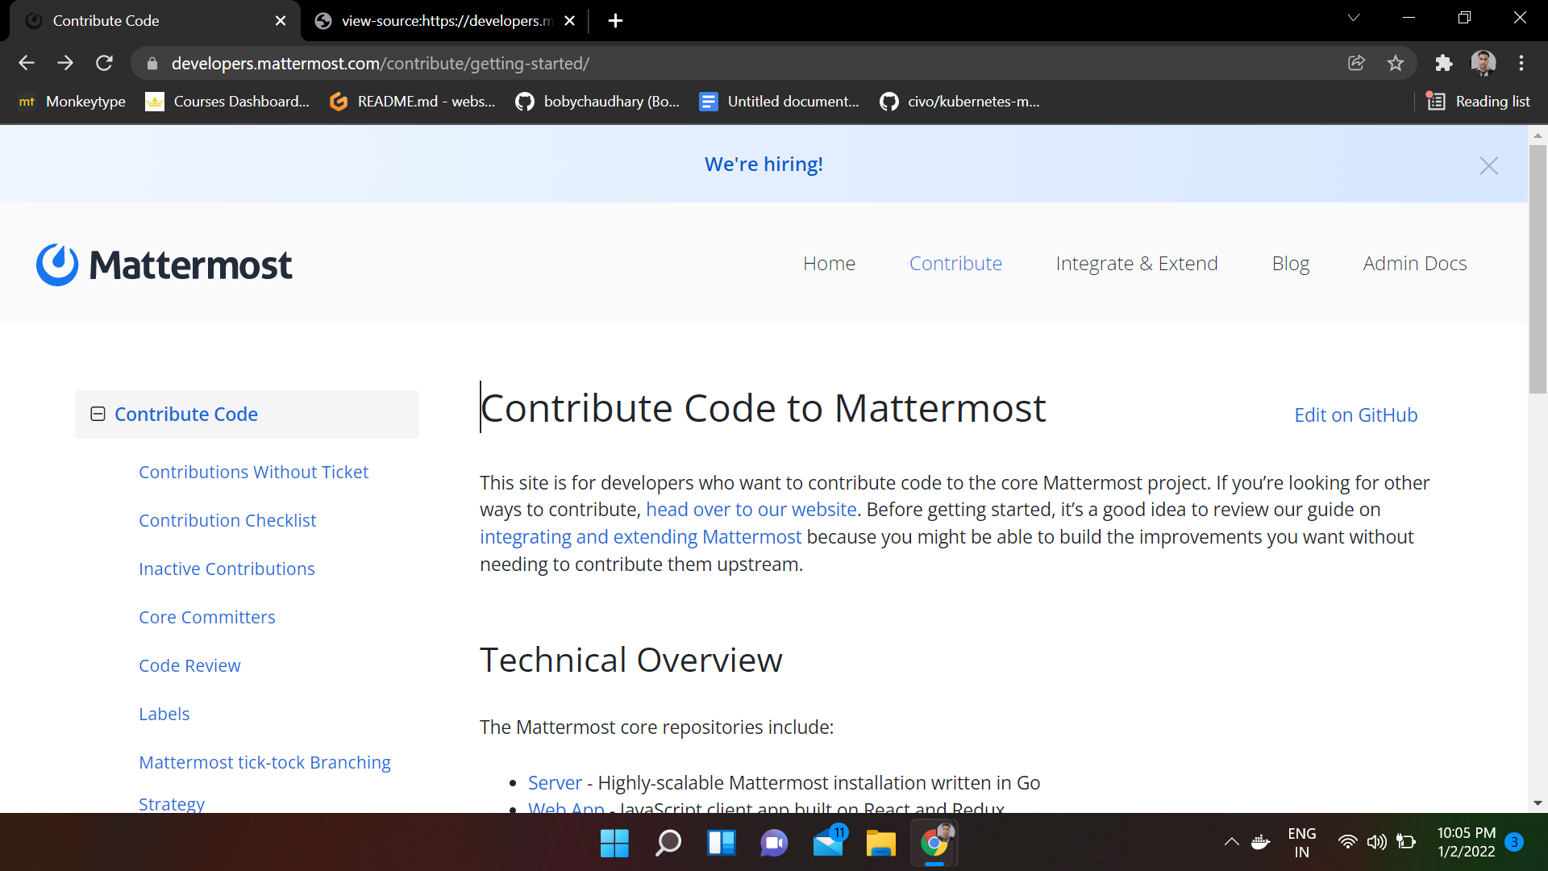Open the share options icon

(1357, 63)
